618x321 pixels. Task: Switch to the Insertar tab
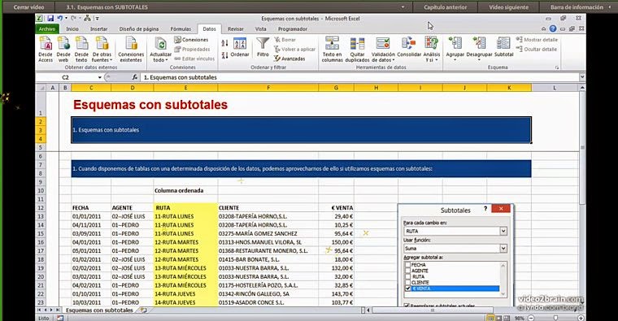pos(99,29)
